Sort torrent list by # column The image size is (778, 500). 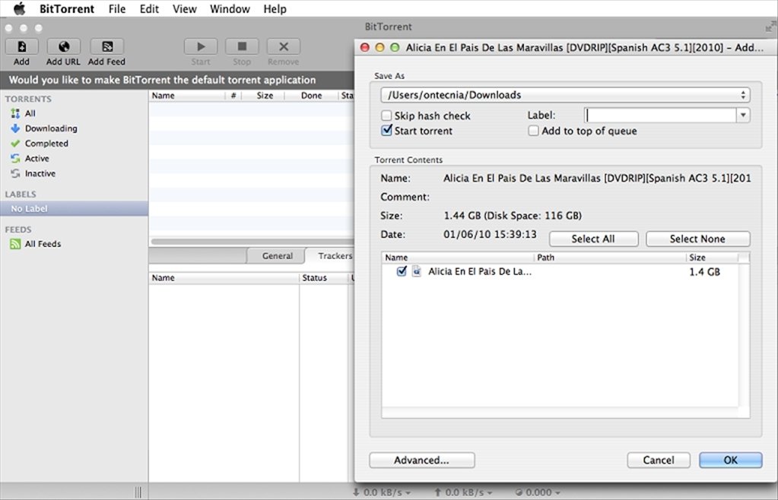click(x=233, y=95)
